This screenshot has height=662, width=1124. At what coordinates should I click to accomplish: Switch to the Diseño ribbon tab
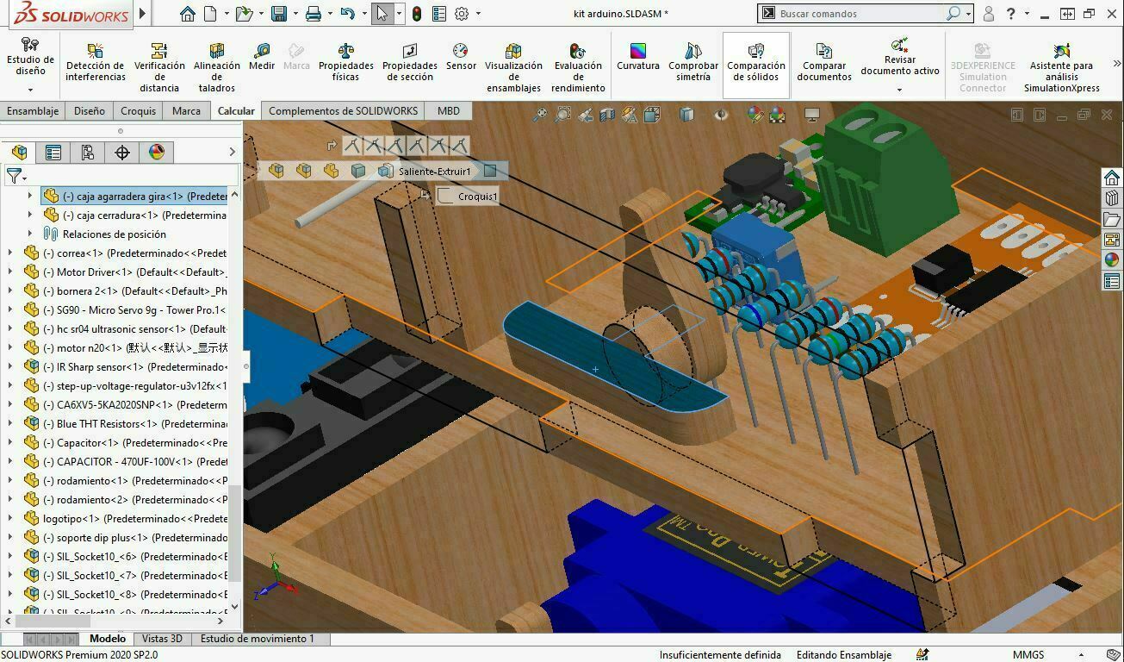(90, 111)
